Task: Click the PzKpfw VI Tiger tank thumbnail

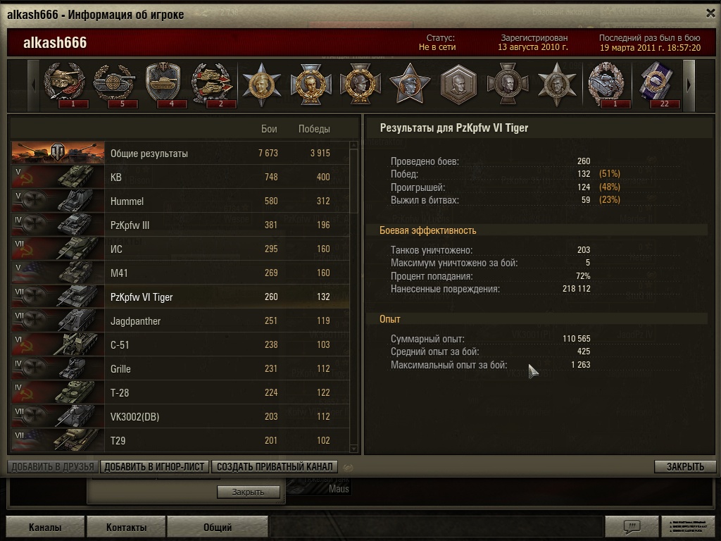Action: 58,297
